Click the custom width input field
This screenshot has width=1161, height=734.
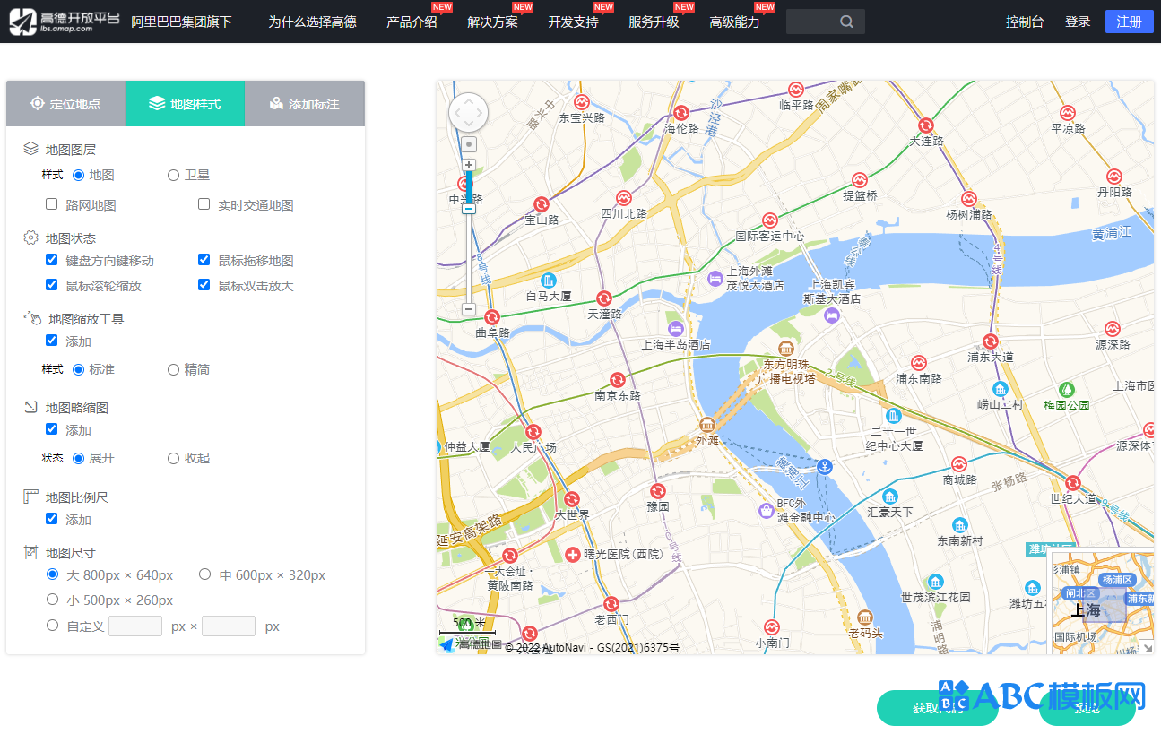[x=135, y=626]
